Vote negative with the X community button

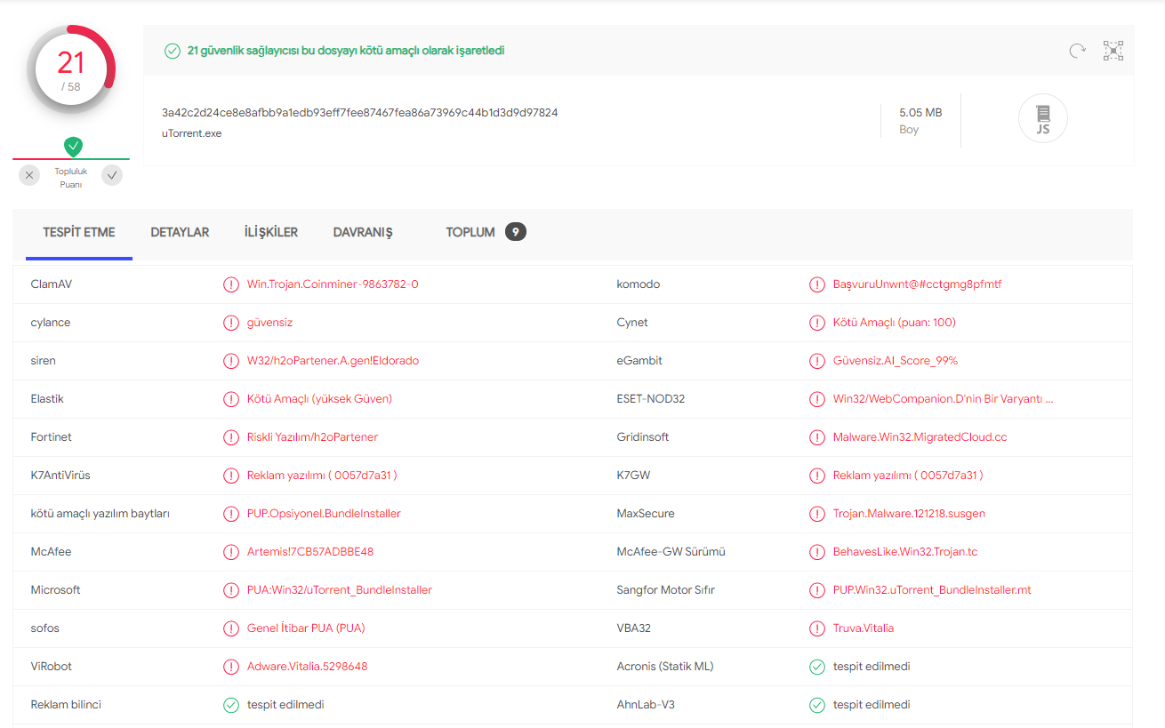pyautogui.click(x=29, y=175)
